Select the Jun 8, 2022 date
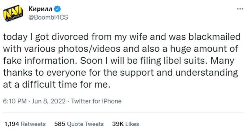Image resolution: width=248 pixels, height=131 pixels. (x=49, y=101)
